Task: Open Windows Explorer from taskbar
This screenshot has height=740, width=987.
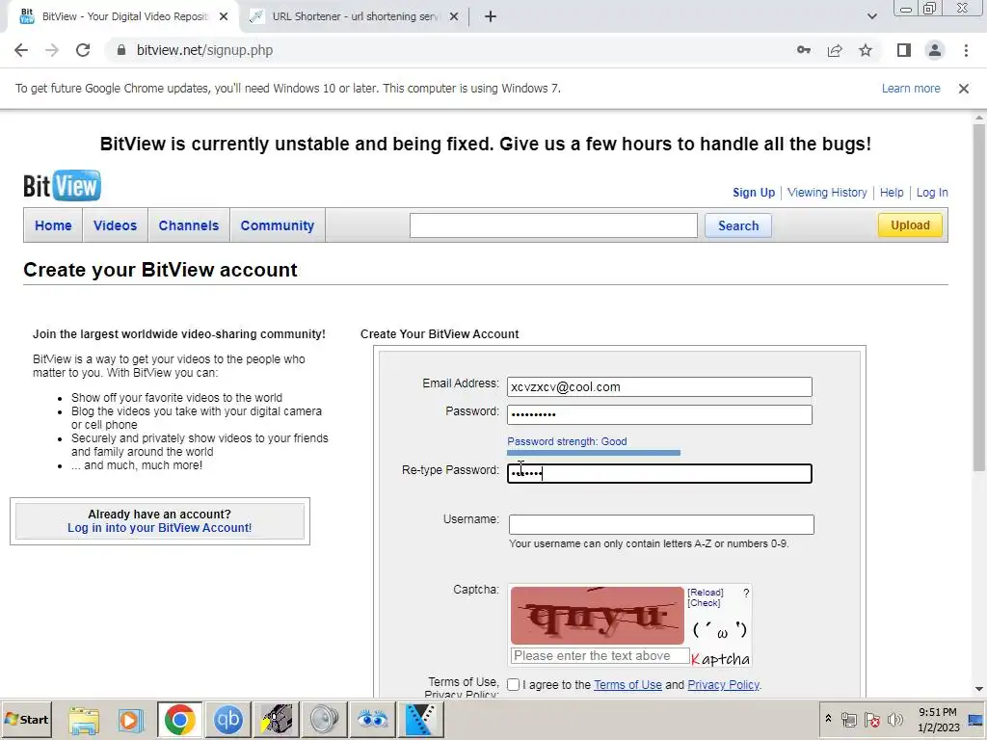Action: (84, 720)
